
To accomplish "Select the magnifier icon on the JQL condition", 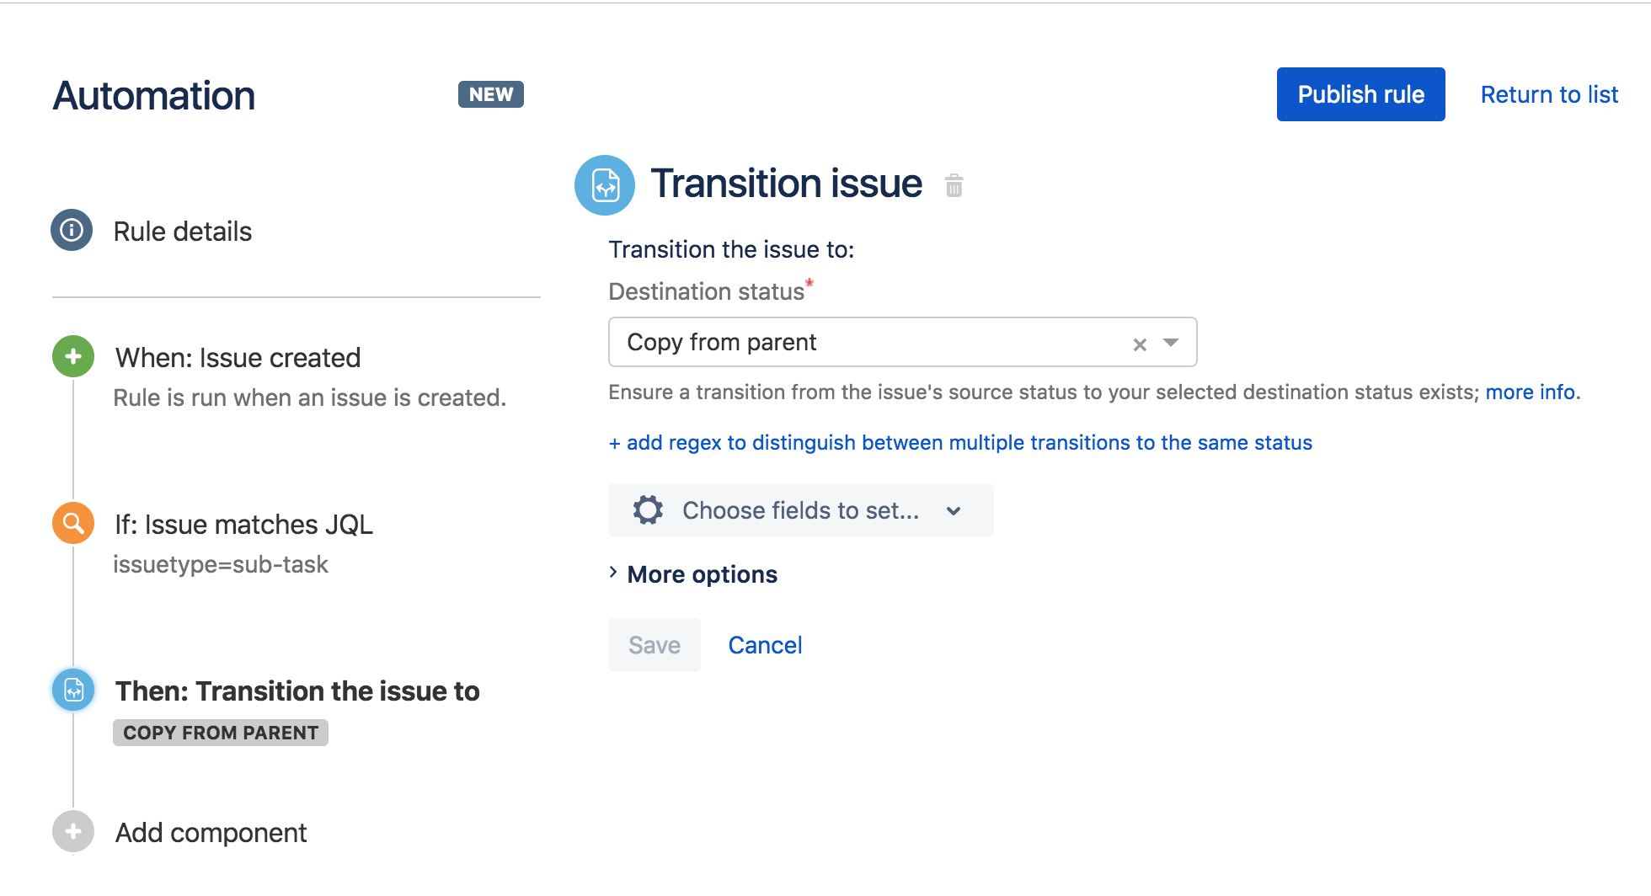I will pyautogui.click(x=72, y=523).
